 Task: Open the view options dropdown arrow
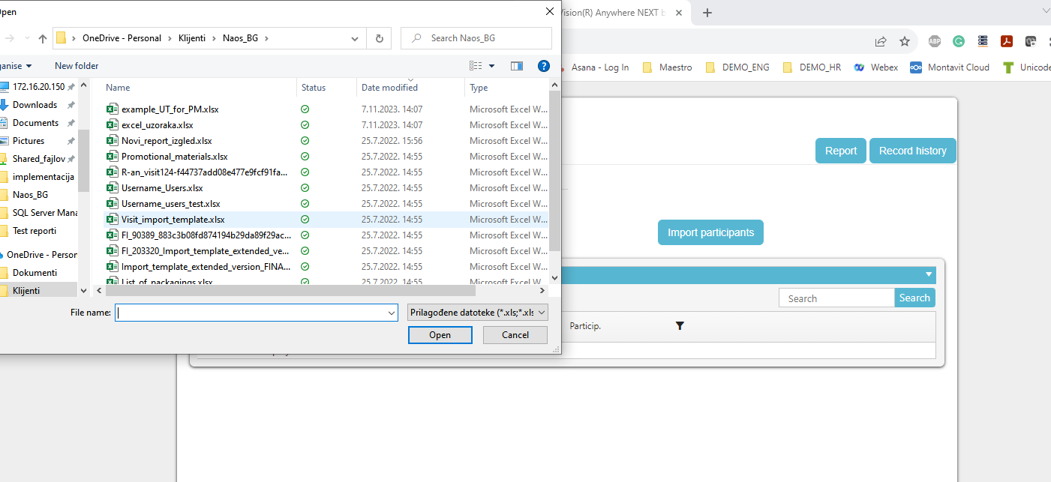pos(492,66)
